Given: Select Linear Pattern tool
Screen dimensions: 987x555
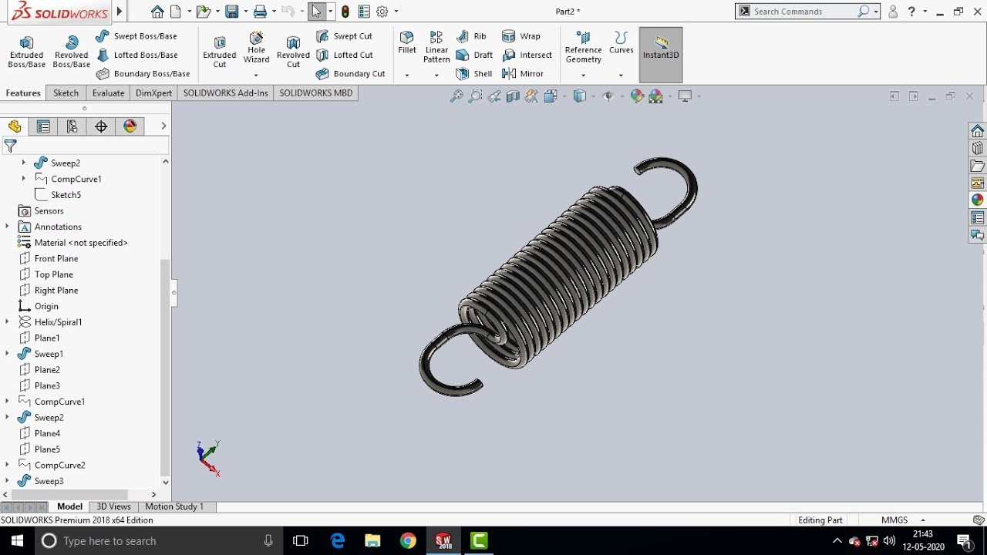Looking at the screenshot, I should (x=436, y=48).
